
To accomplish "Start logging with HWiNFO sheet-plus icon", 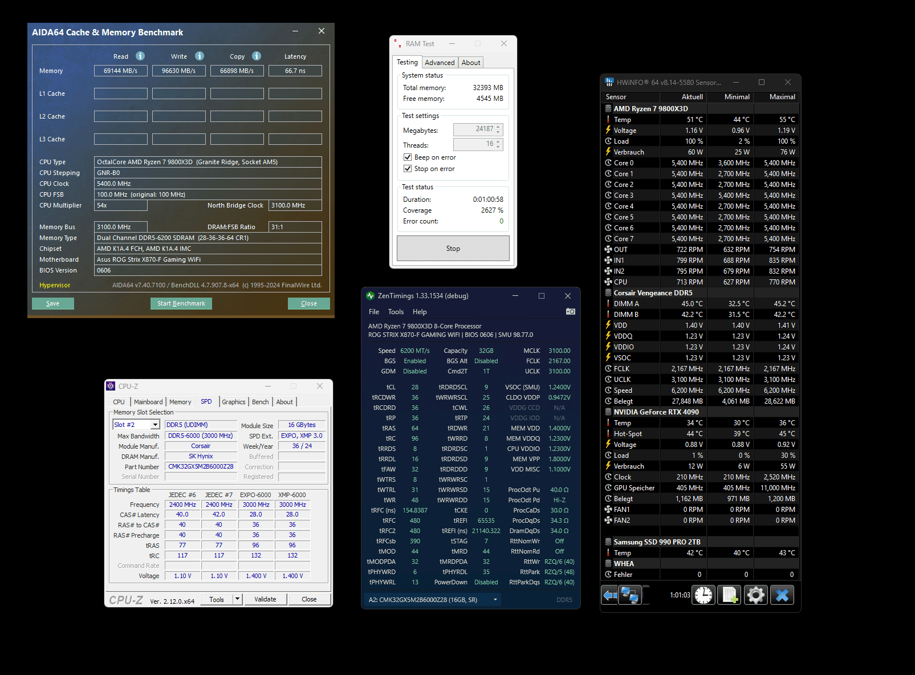I will coord(730,595).
